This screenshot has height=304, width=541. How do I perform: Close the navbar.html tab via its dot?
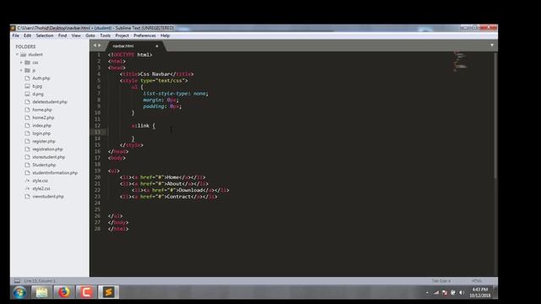pyautogui.click(x=156, y=46)
